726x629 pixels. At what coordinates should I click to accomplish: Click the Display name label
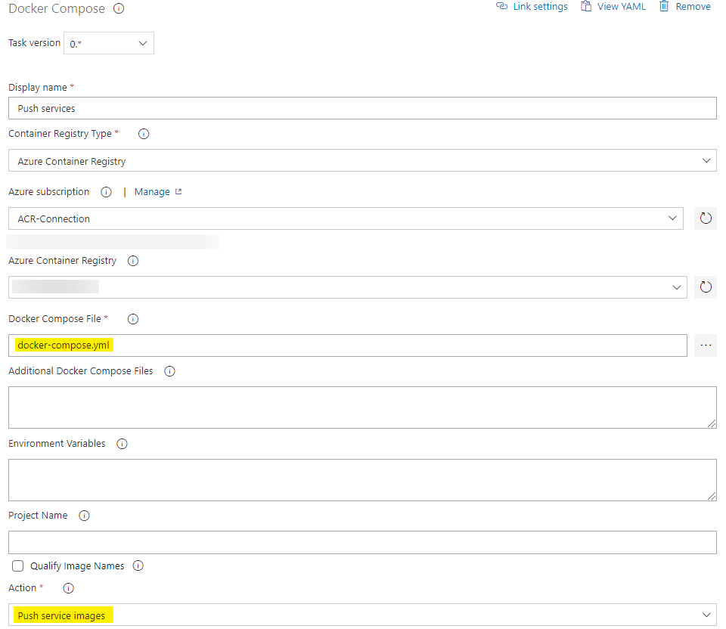[x=38, y=88]
